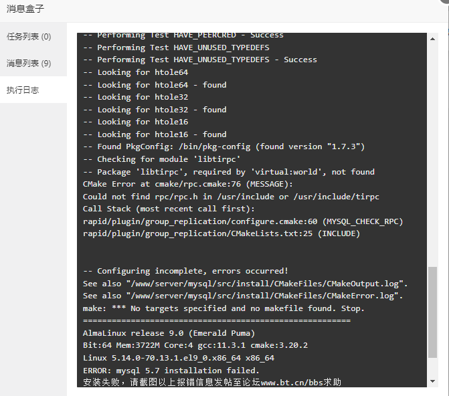Click the CMake Error at rpc.cmake:76 line
The height and width of the screenshot is (396, 449).
coord(188,184)
